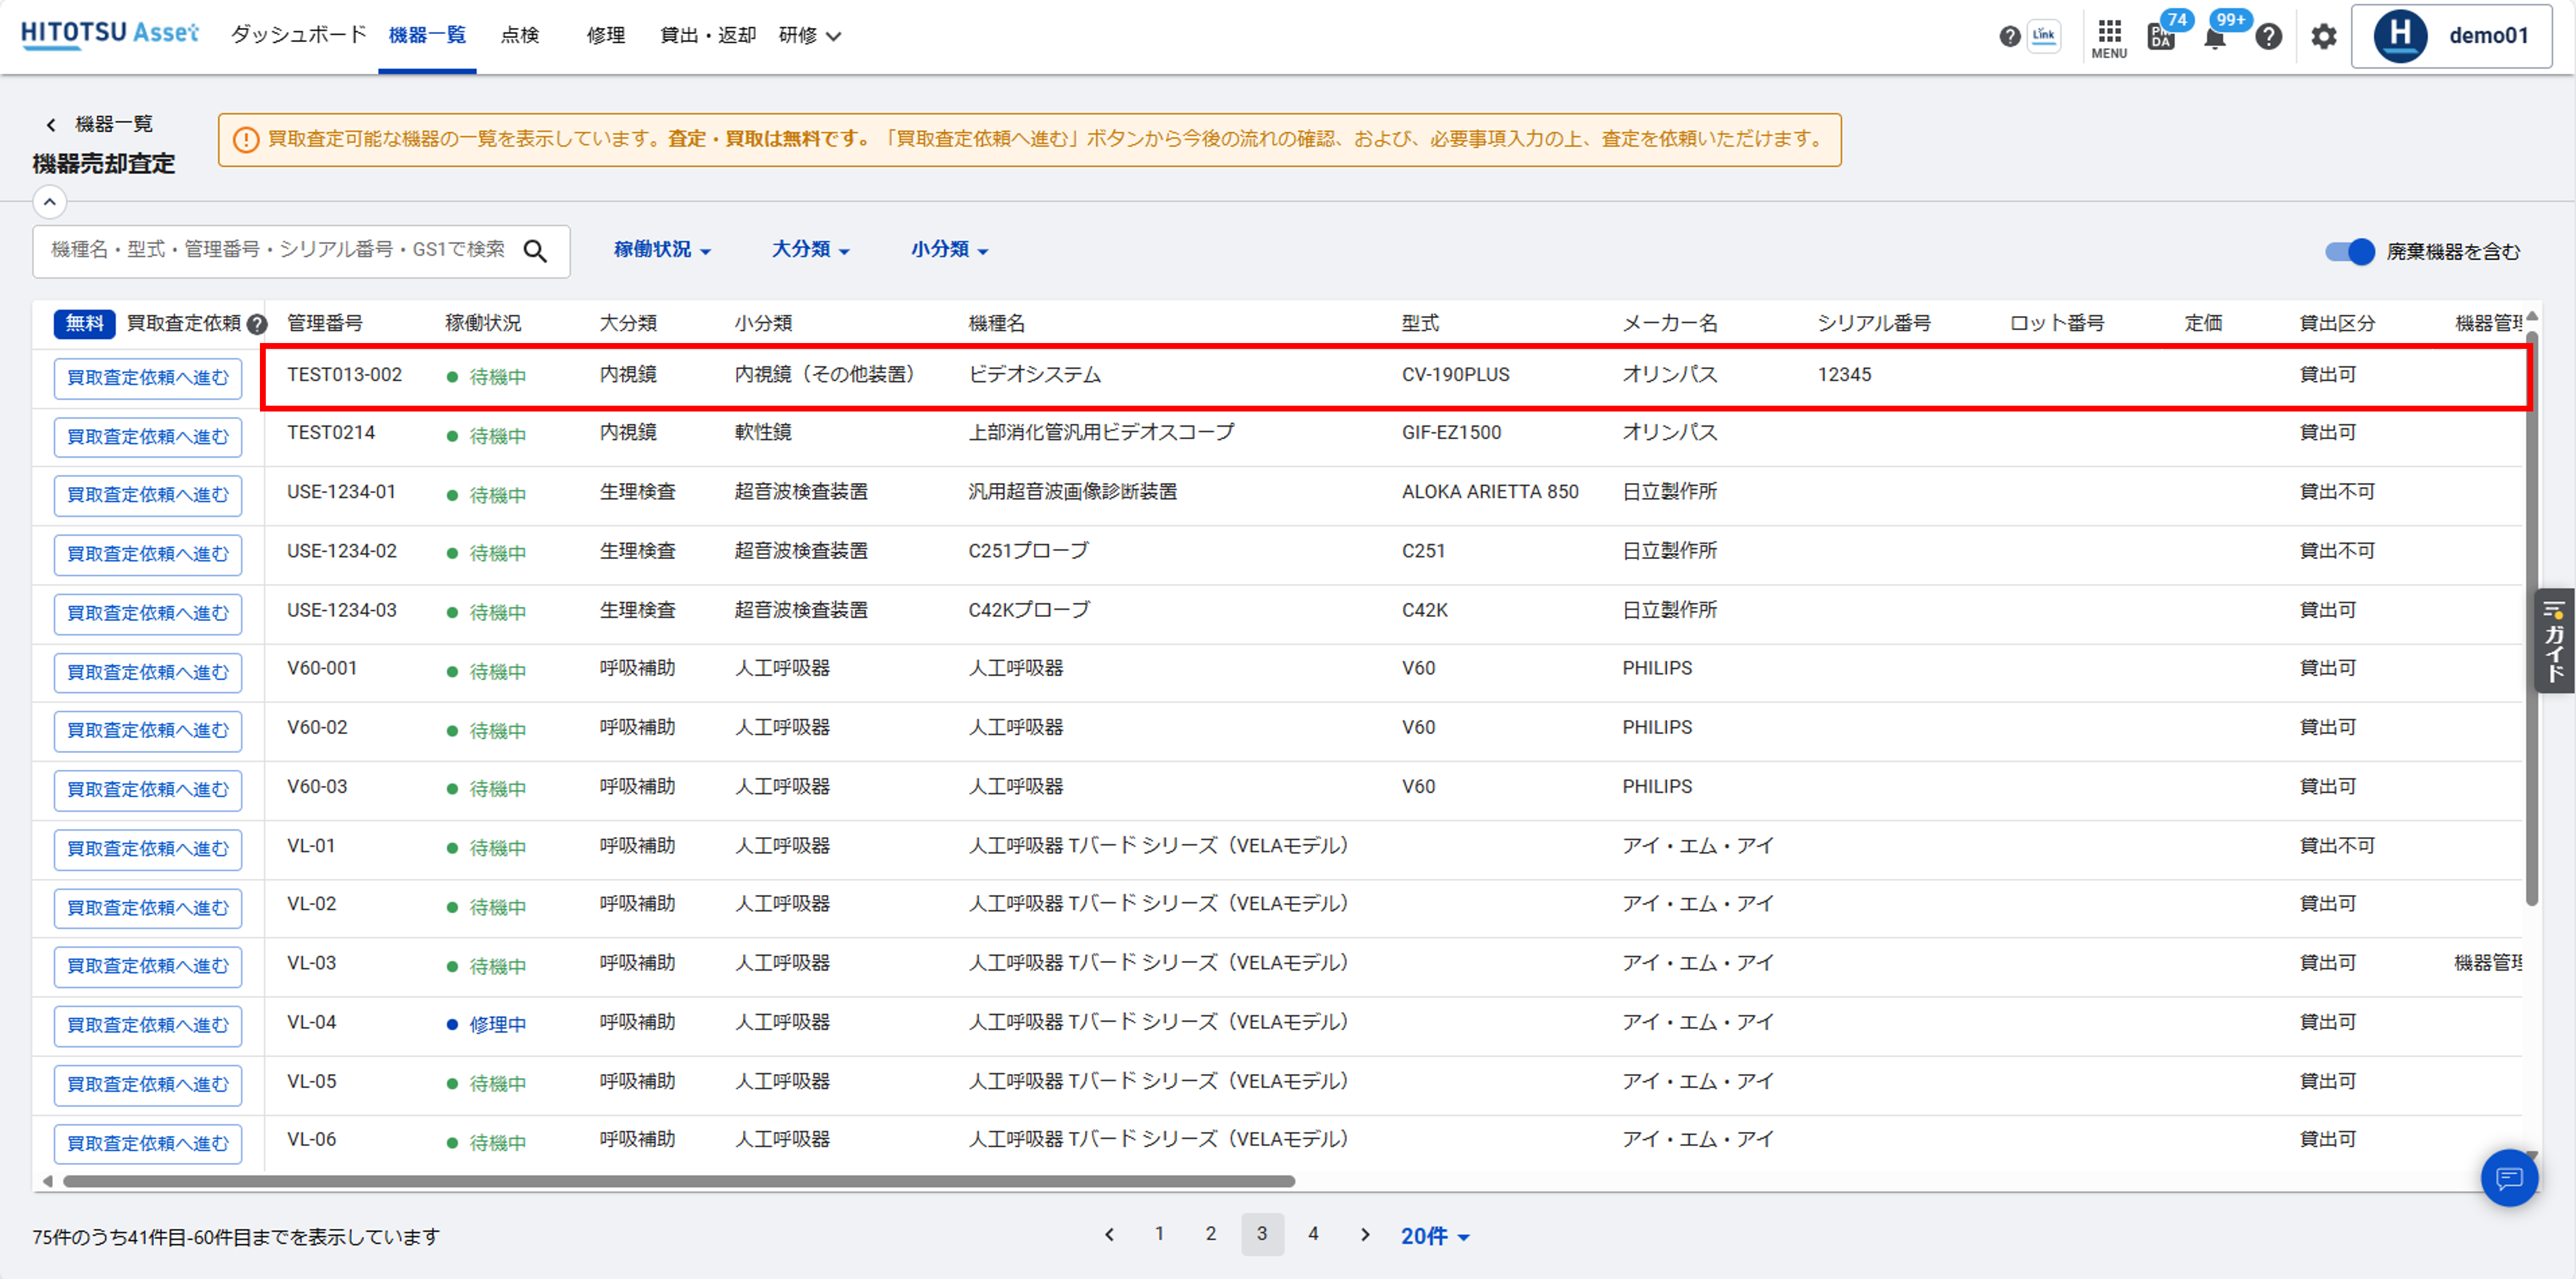The image size is (2576, 1279).
Task: Click 買取査定依頼へ進む for TEST013-002
Action: (x=148, y=378)
